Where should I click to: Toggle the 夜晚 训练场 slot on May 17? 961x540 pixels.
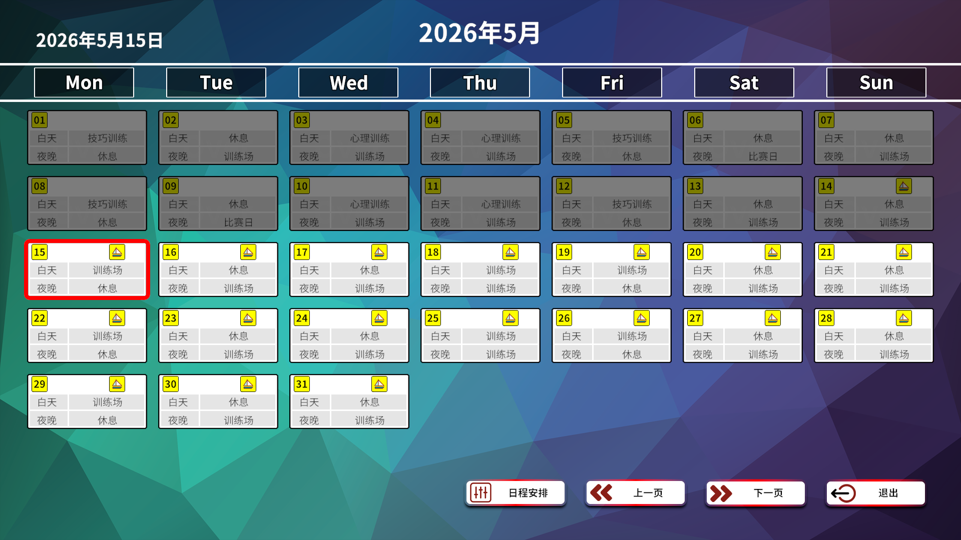[x=349, y=287]
